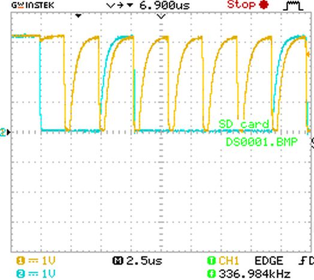Screen dimensions: 314x280
Task: Click the cyan channel 2 badge
Action: point(20,273)
